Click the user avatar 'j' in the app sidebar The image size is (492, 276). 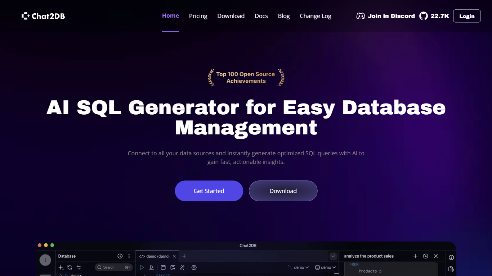45,260
